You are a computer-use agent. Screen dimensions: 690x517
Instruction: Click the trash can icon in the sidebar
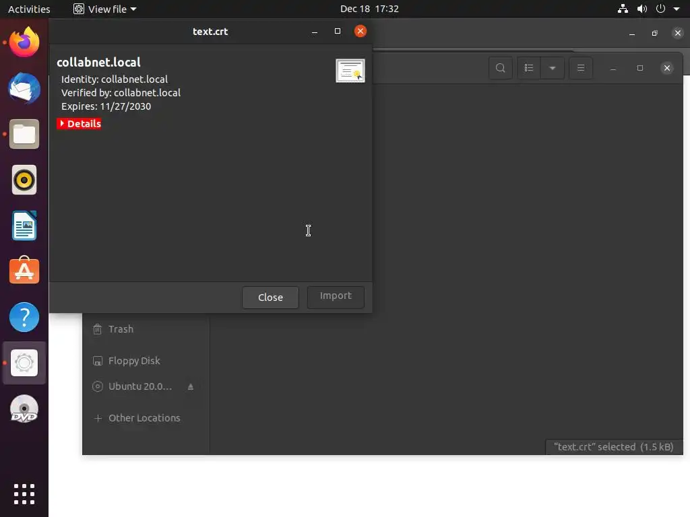98,329
